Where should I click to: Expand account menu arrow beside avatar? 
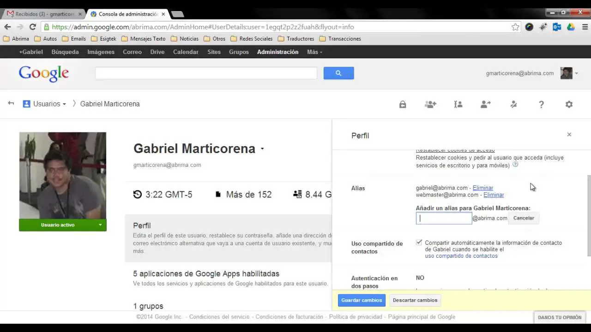click(576, 73)
